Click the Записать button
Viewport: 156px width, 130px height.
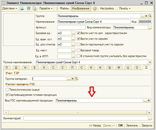(132, 125)
